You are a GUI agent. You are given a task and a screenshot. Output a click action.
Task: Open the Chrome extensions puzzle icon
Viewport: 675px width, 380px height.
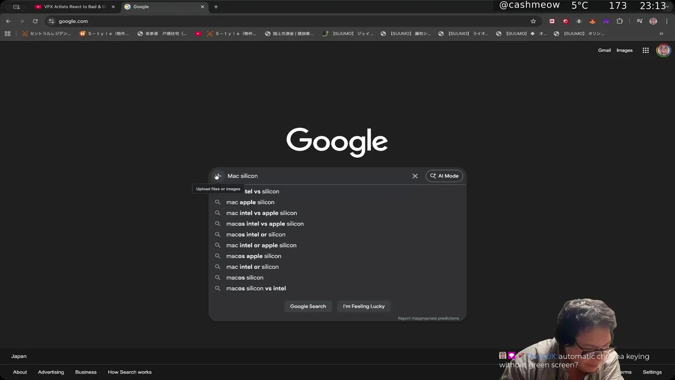tap(620, 21)
